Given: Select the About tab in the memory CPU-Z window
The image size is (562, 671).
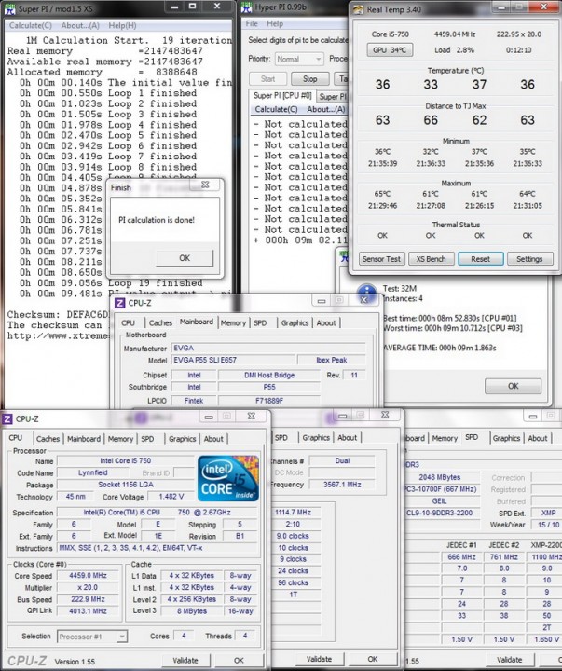Looking at the screenshot, I should click(x=347, y=437).
